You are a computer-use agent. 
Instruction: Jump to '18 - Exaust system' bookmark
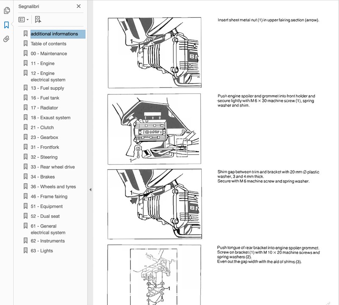click(50, 118)
